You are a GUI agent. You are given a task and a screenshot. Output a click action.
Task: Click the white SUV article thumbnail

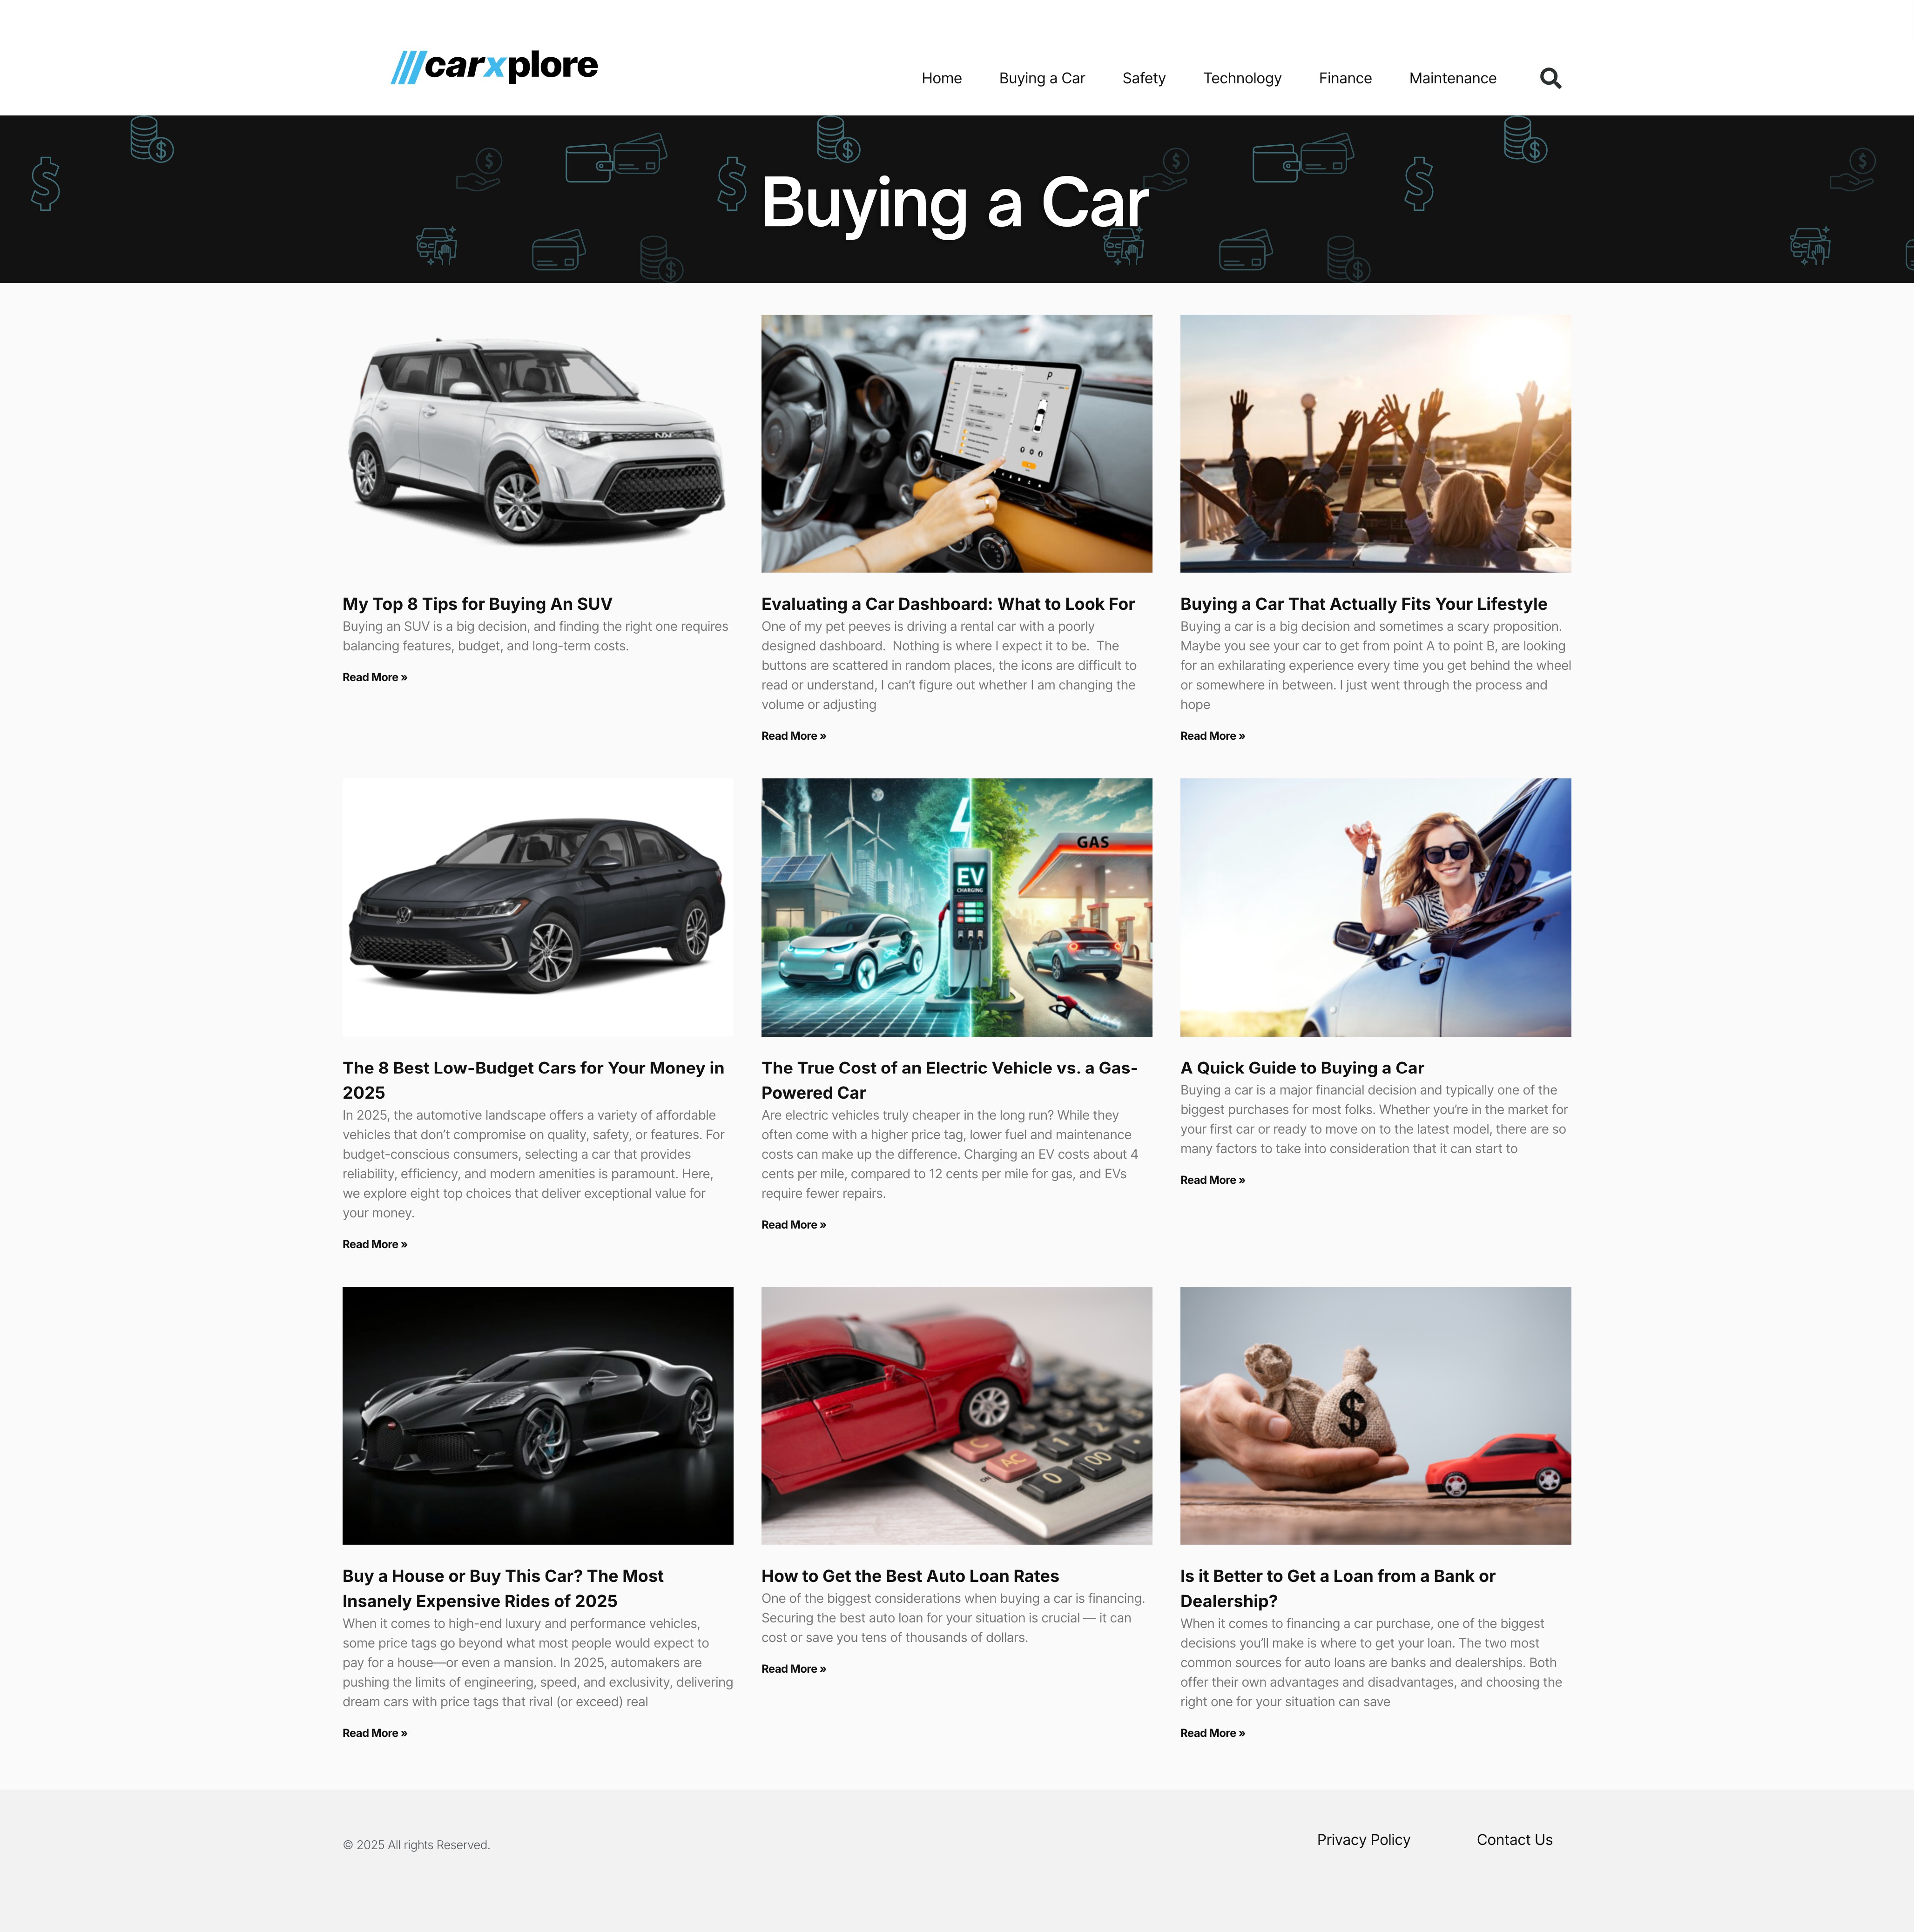[538, 444]
